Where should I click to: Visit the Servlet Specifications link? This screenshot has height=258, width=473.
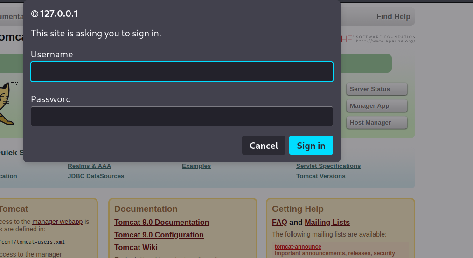328,166
